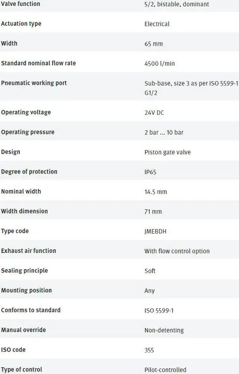239x374 pixels.
Task: Click the "Exhaust air function" label
Action: (28, 251)
